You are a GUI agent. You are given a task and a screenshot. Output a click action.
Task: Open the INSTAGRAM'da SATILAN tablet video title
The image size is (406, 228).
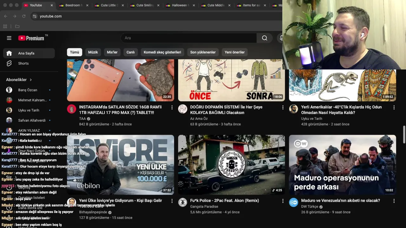[x=121, y=110]
